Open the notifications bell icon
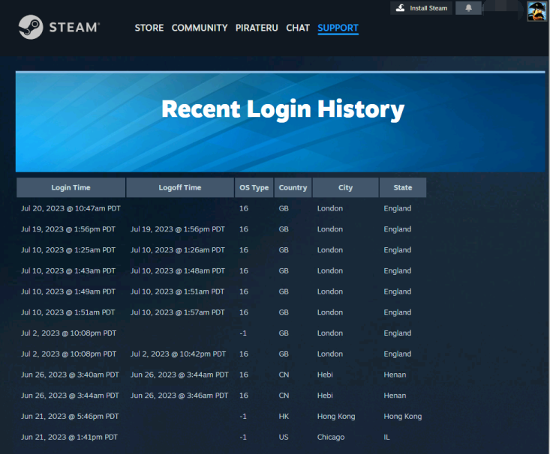The width and height of the screenshot is (550, 454). pos(468,8)
